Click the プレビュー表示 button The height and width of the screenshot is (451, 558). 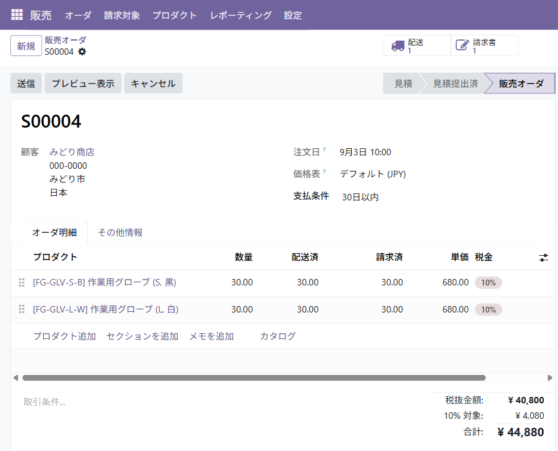coord(83,83)
